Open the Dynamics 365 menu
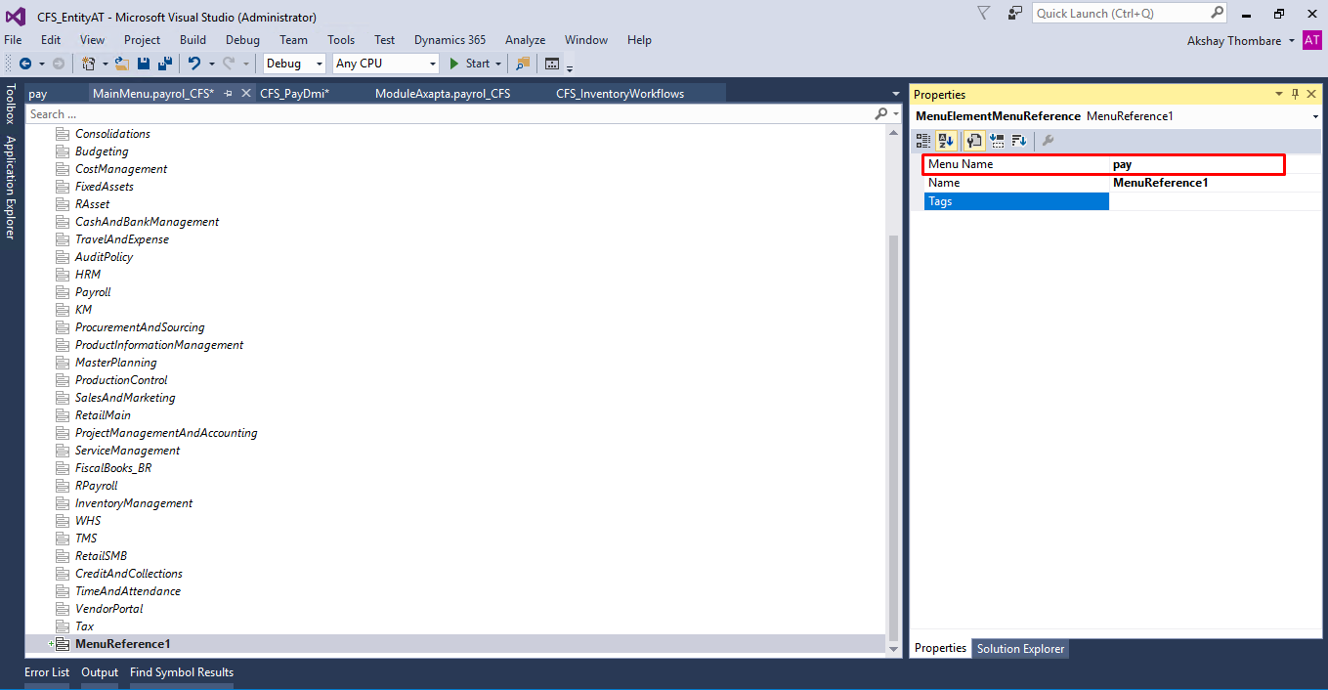The image size is (1328, 690). click(450, 40)
